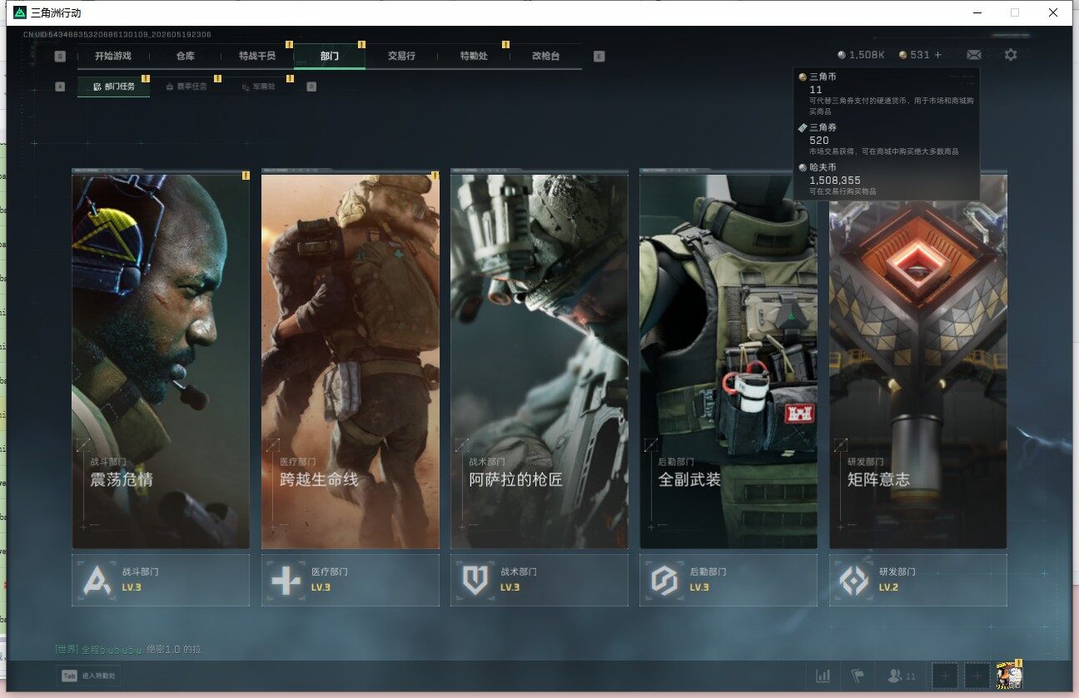
Task: Click the first empty squad slot plus
Action: click(944, 676)
